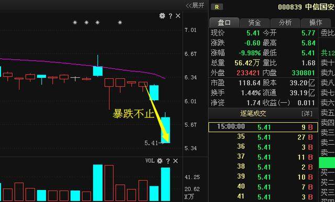Select trade row with time 40

coord(263,187)
